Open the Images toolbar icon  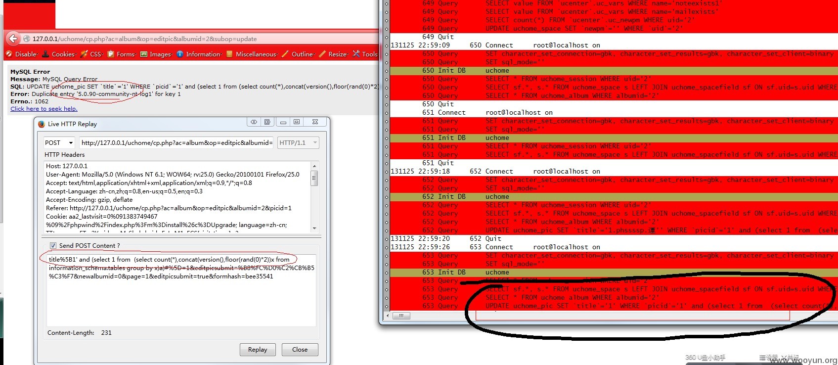coord(144,54)
